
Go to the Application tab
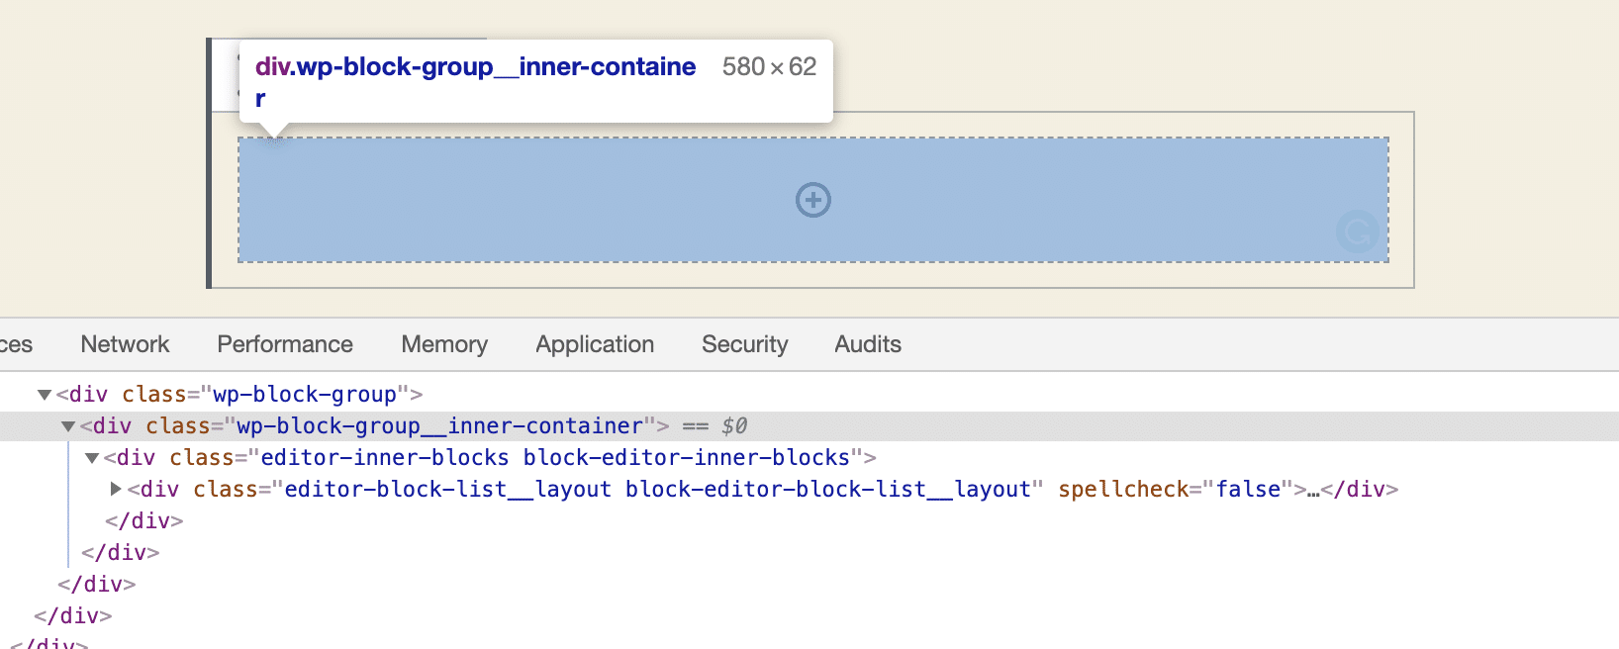pos(595,344)
